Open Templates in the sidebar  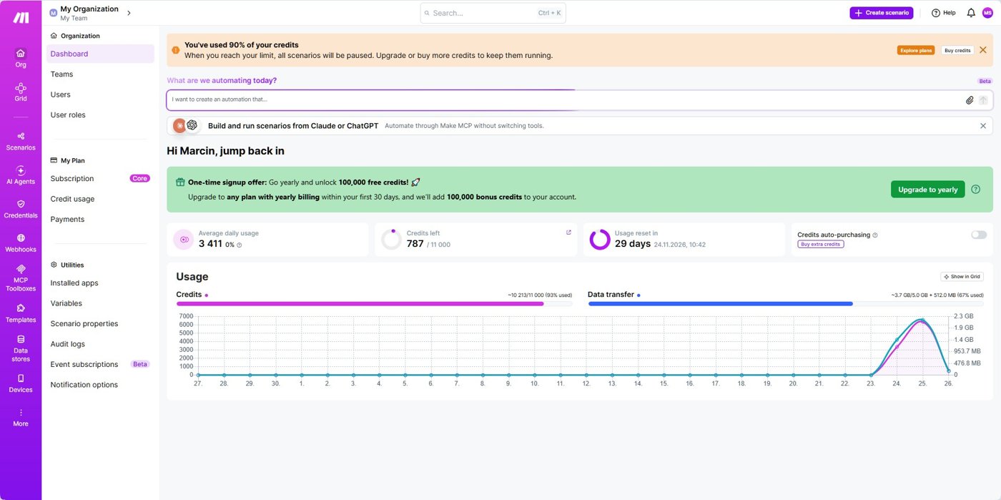coord(21,313)
